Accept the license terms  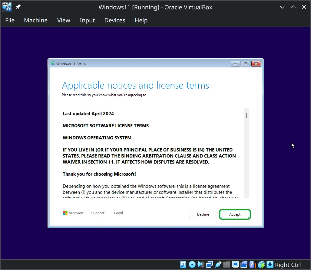point(235,214)
